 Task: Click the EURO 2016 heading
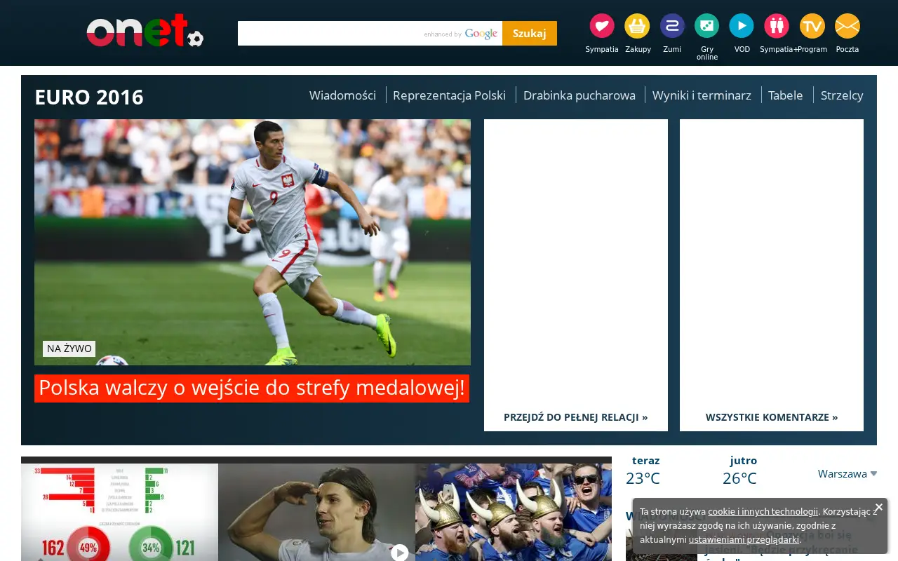click(89, 97)
